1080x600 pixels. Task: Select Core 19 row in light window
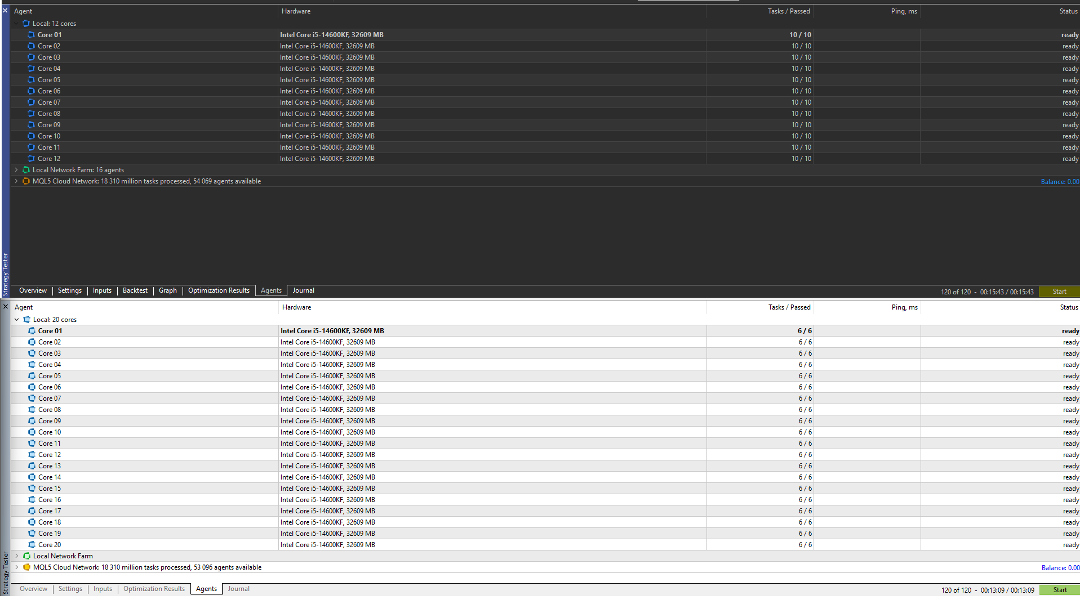545,534
